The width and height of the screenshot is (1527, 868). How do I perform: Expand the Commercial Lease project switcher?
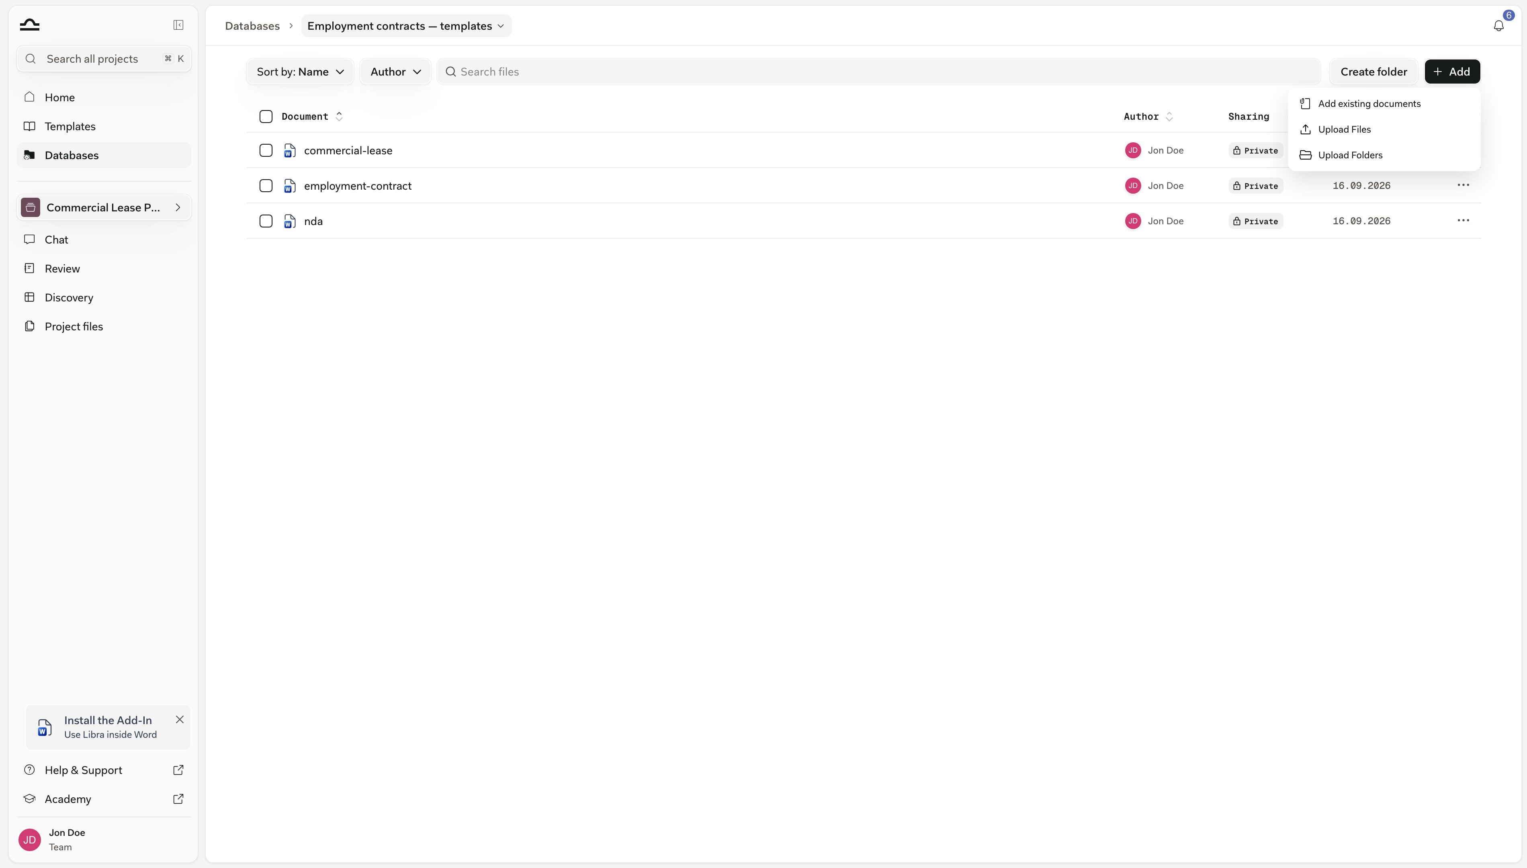pyautogui.click(x=104, y=207)
